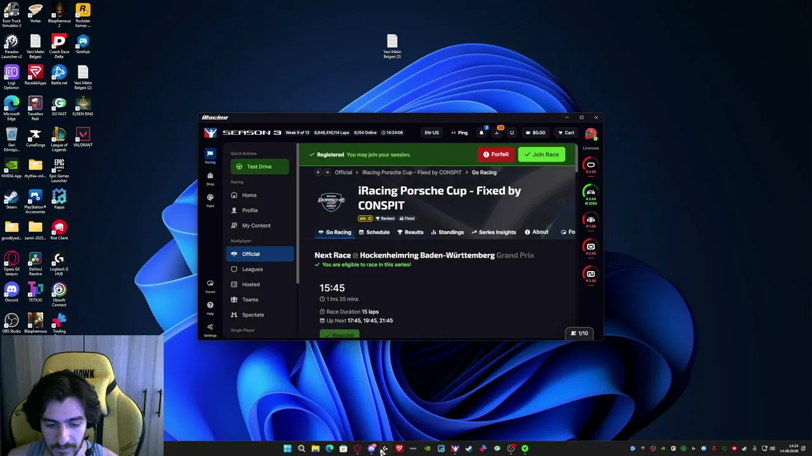Image resolution: width=812 pixels, height=456 pixels.
Task: Open the Racing section in iRacing sidebar
Action: coord(210,156)
